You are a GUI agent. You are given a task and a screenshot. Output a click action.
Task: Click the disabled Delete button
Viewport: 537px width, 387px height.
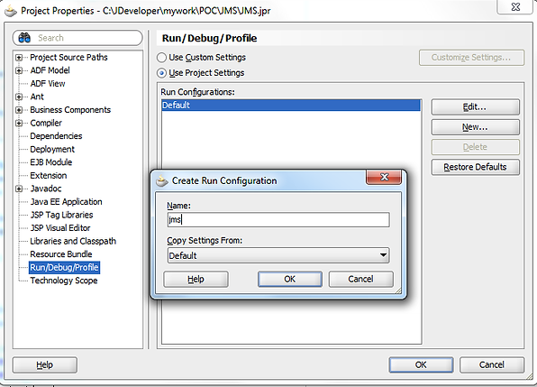(x=475, y=147)
